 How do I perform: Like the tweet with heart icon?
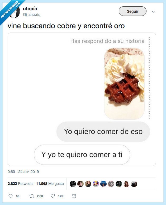click(53, 196)
